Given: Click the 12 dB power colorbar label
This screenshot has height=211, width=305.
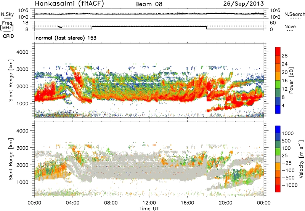Looking at the screenshot, I should pyautogui.click(x=284, y=89).
